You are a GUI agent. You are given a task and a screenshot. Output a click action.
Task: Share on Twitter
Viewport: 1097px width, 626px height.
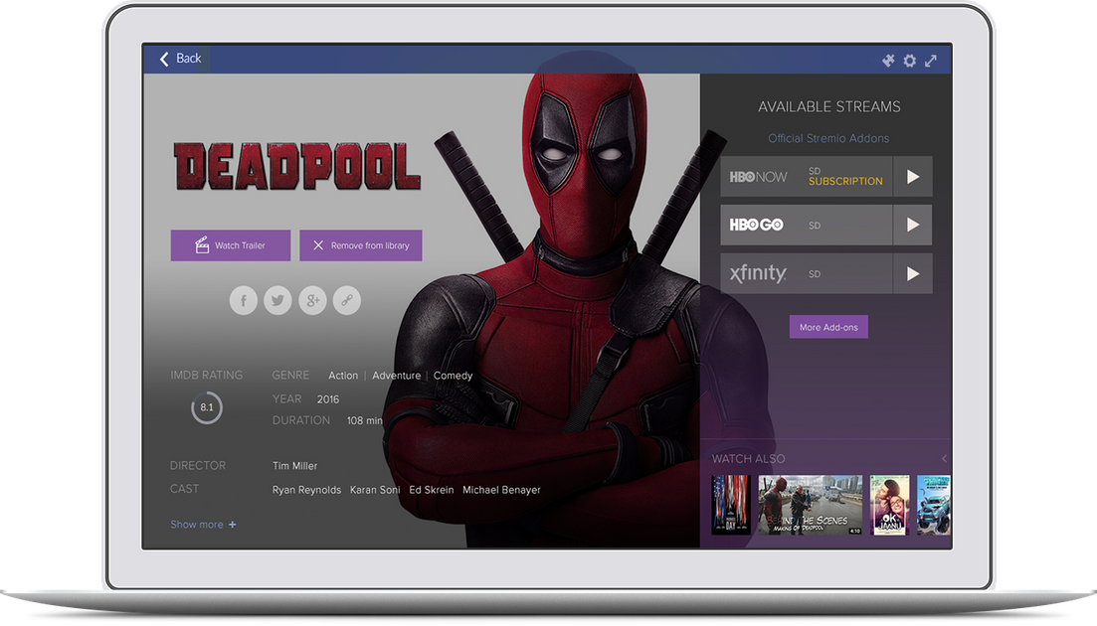(277, 300)
